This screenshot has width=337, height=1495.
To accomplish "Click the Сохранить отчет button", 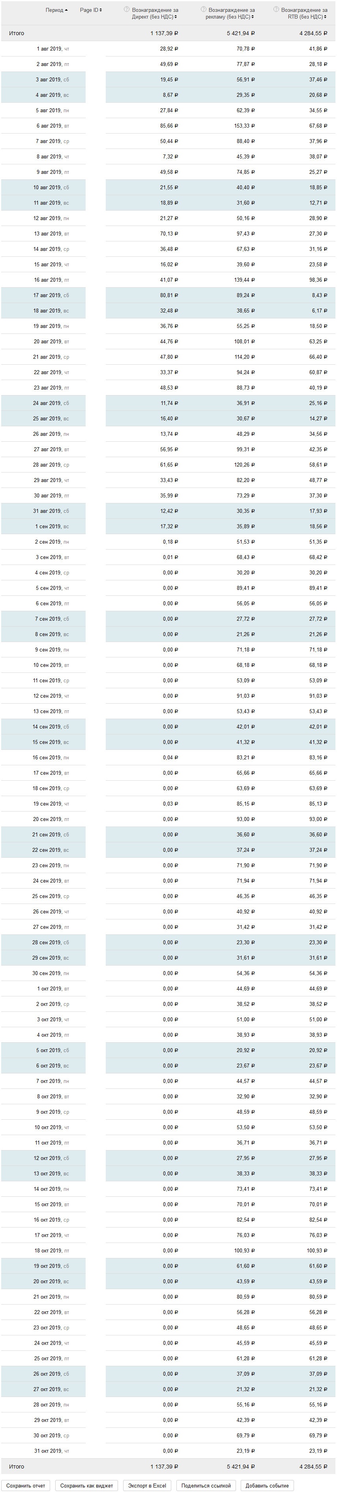I will pyautogui.click(x=26, y=1485).
